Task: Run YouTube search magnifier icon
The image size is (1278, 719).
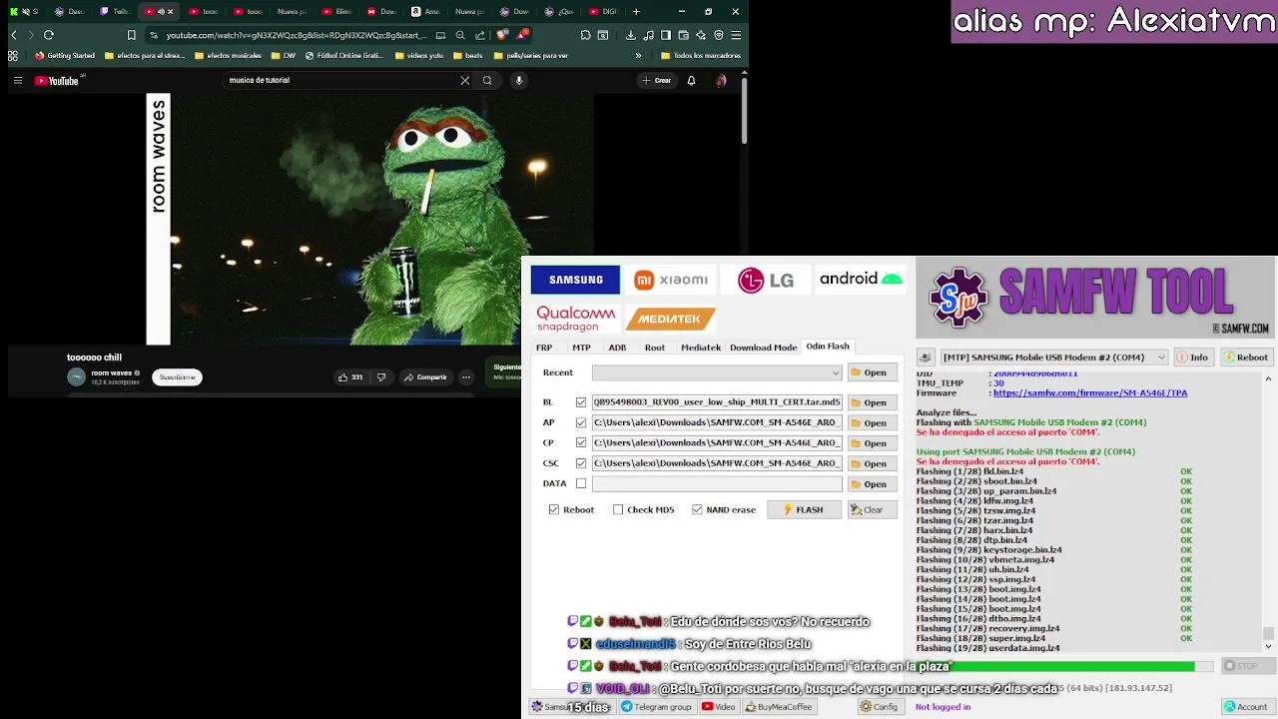Action: (x=487, y=81)
